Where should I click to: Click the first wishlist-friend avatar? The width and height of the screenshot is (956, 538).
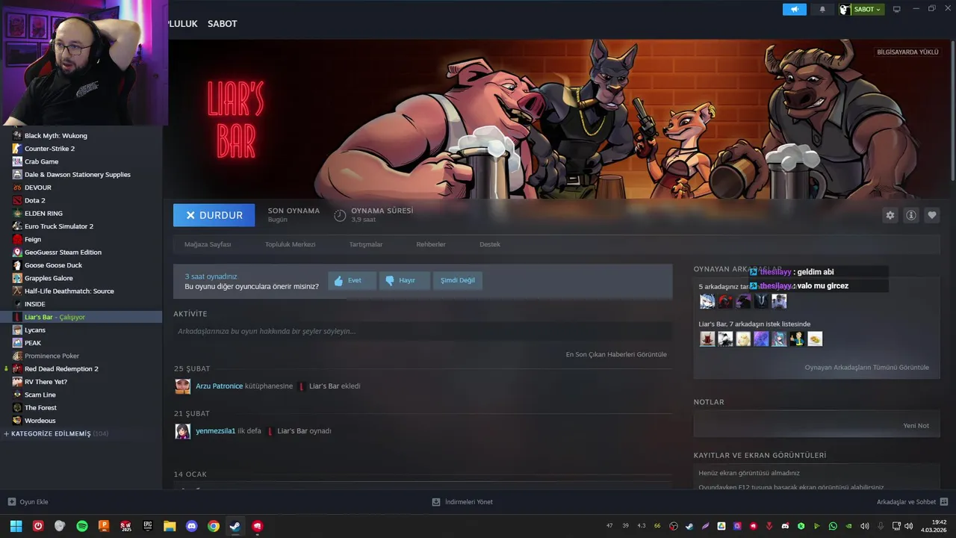tap(707, 338)
